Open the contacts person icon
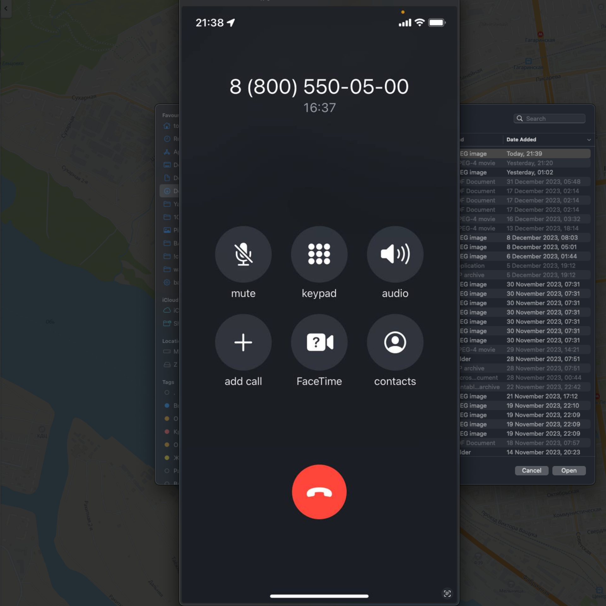The width and height of the screenshot is (606, 606). [x=395, y=342]
